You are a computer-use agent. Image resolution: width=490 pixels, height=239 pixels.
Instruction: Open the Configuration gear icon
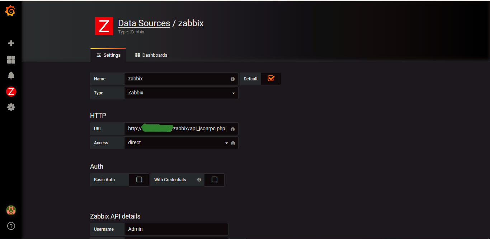coord(11,107)
